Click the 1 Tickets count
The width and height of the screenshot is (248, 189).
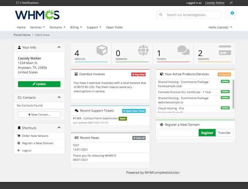(x=159, y=53)
